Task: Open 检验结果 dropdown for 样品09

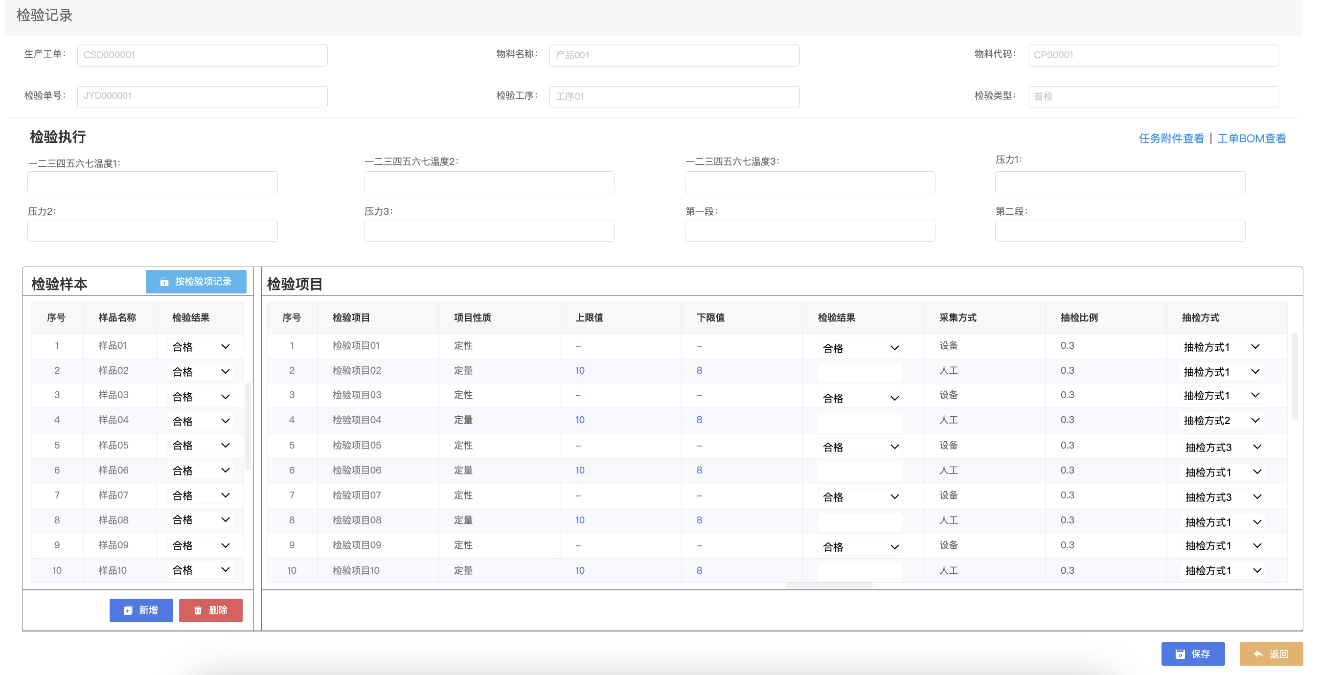Action: point(201,545)
